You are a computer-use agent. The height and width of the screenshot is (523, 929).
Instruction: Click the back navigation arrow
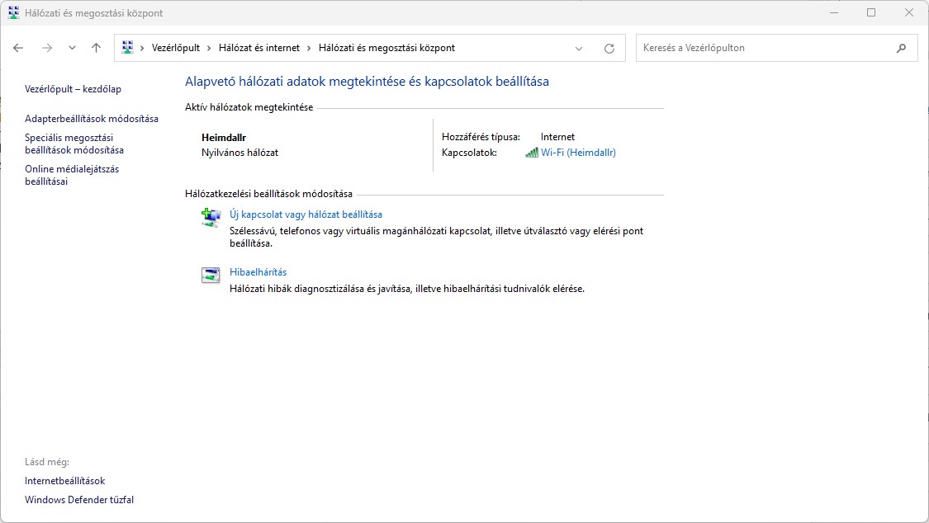coord(18,48)
